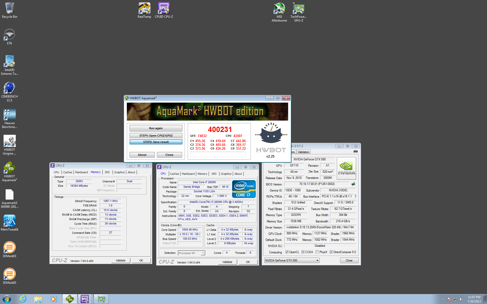Open Intel Extreme Tuning desktop shortcut

tap(10, 65)
